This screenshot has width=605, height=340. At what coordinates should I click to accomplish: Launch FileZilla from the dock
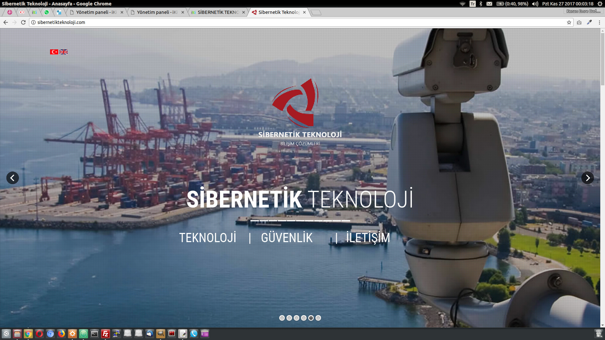(106, 334)
